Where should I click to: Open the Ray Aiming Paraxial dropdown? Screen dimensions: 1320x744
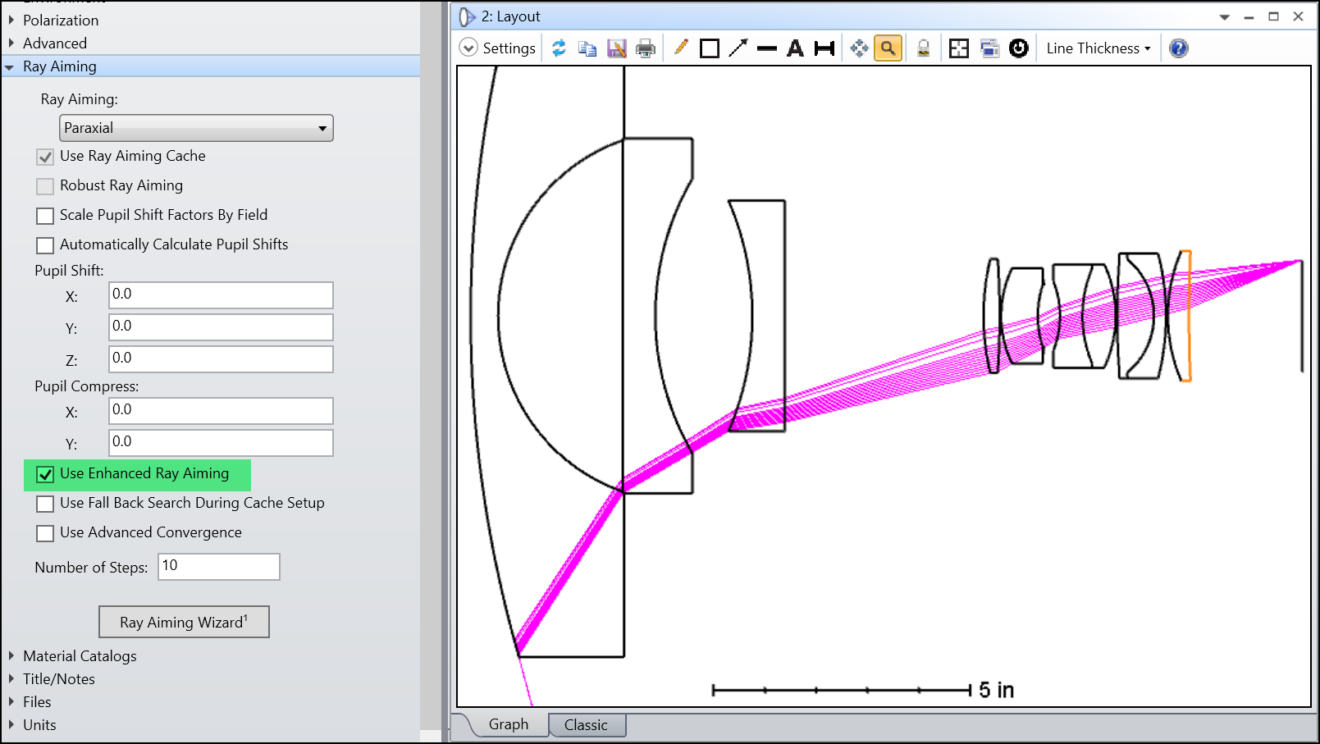coord(196,128)
